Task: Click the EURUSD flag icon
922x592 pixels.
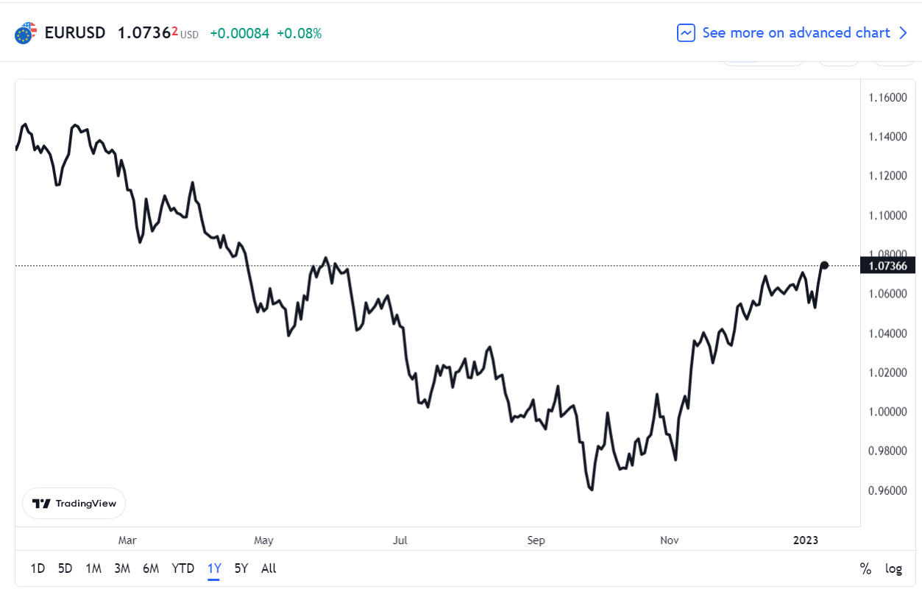Action: point(26,33)
